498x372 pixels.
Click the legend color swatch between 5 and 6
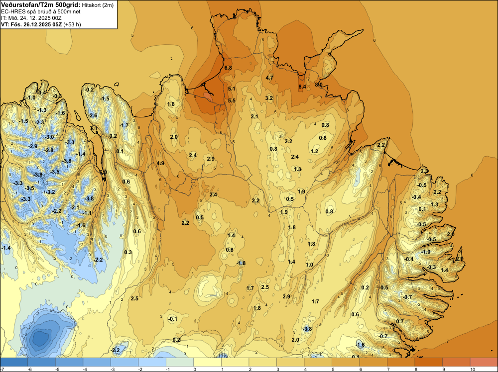click(346, 362)
